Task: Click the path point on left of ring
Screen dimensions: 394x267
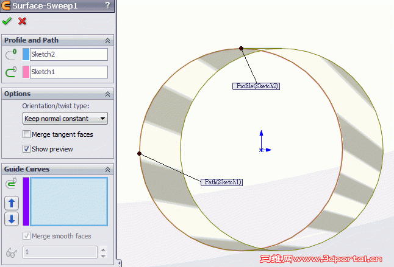Action: (x=139, y=153)
